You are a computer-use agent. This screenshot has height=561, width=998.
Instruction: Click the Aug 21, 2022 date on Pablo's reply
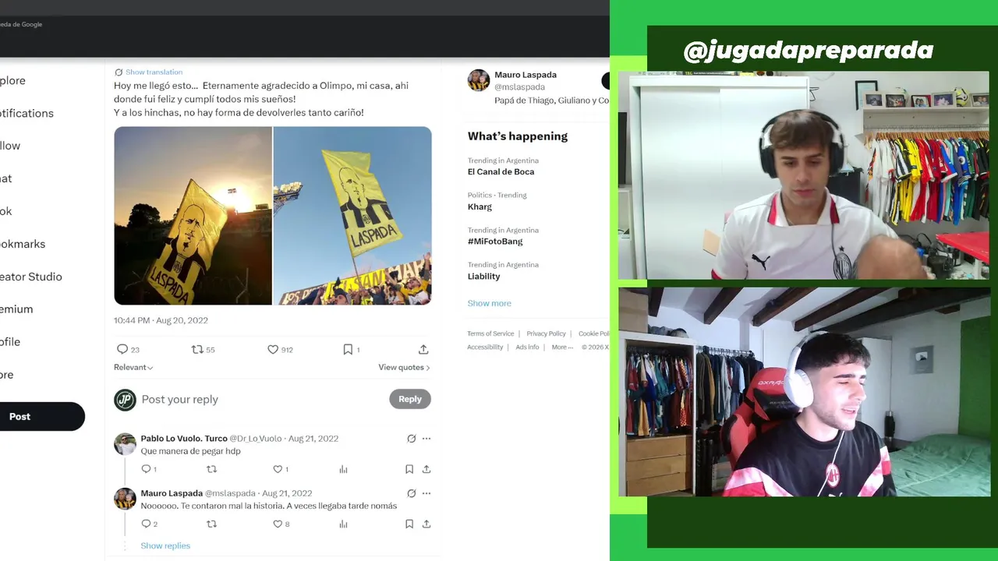coord(313,439)
